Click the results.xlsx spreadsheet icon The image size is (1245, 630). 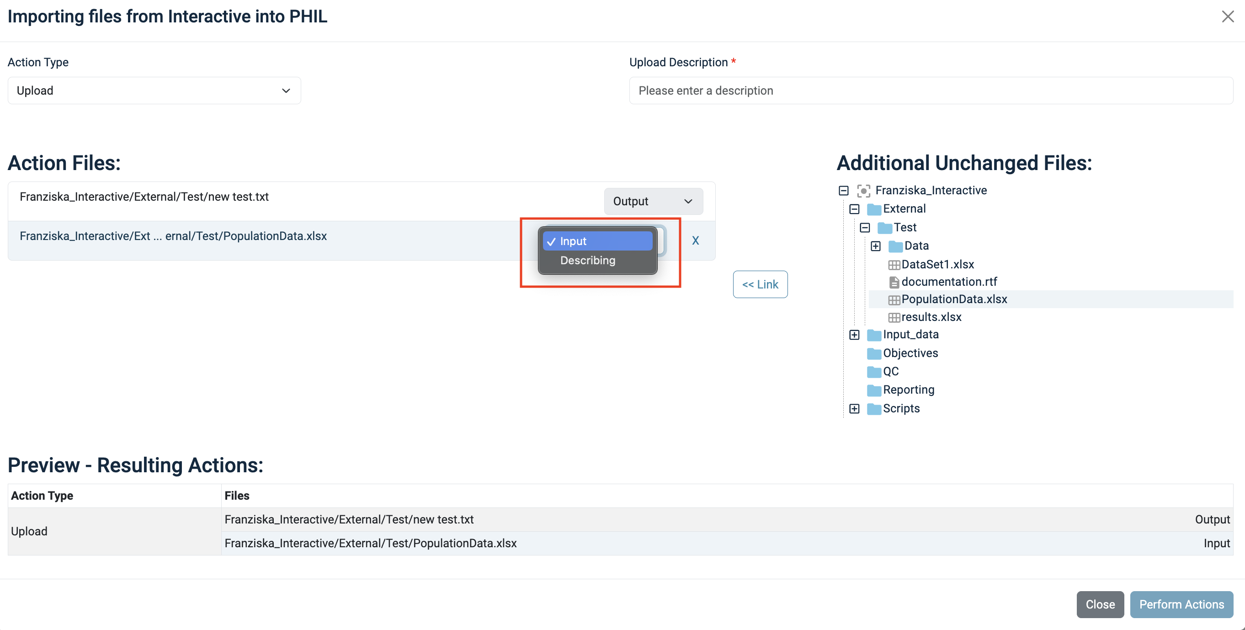point(894,317)
